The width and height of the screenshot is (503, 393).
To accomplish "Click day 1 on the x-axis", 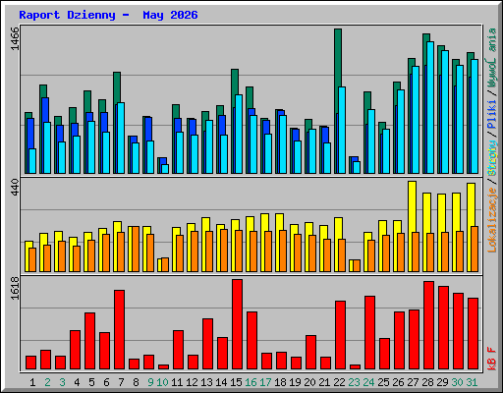I will [32, 382].
